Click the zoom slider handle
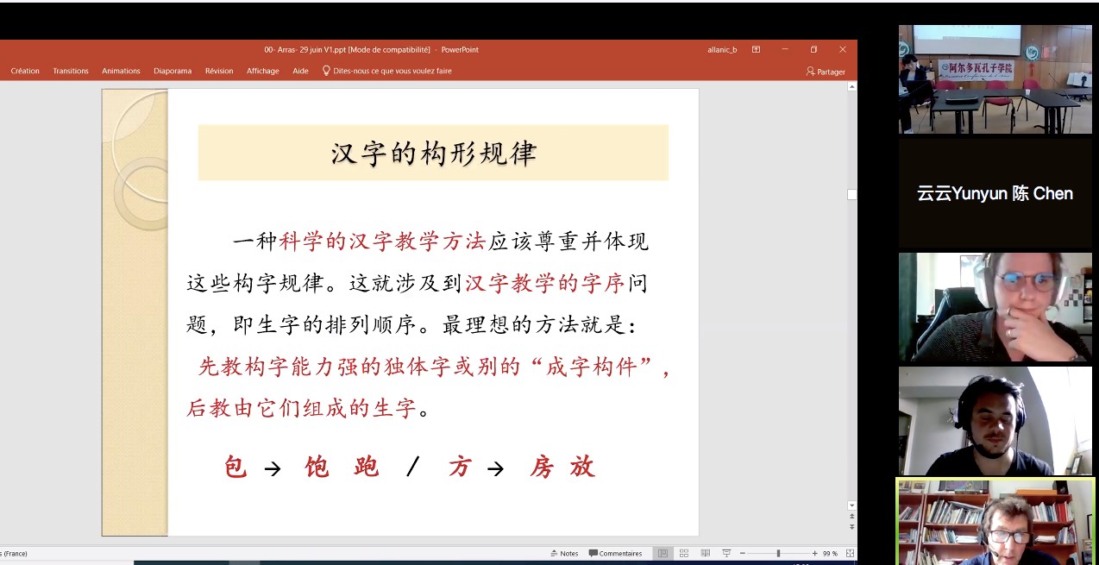The width and height of the screenshot is (1099, 565). 778,553
